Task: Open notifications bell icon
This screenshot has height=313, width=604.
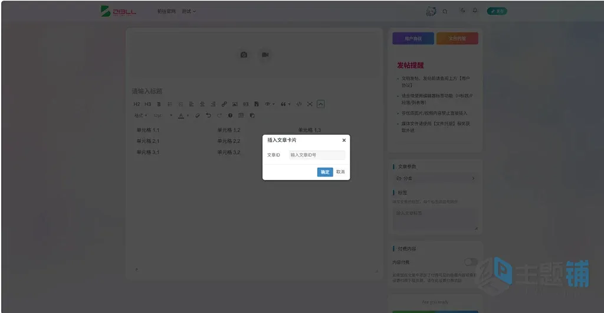Action: [x=475, y=11]
